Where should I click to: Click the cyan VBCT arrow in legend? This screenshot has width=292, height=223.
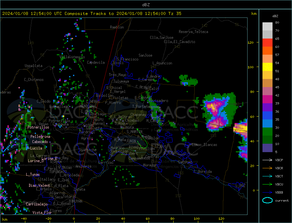point(267,176)
